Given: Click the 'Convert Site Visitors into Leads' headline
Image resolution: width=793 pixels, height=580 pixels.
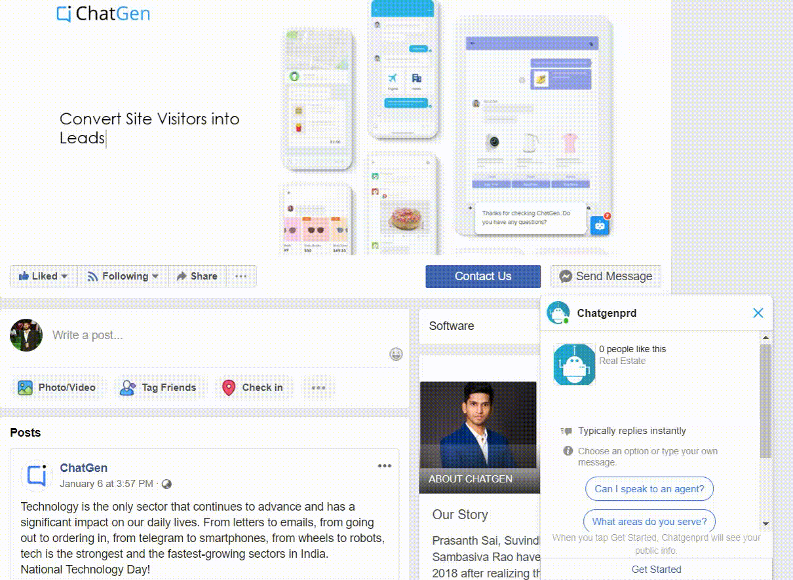Looking at the screenshot, I should 149,128.
